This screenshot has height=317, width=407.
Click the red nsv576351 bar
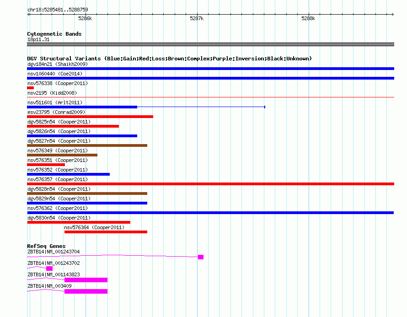(x=46, y=165)
